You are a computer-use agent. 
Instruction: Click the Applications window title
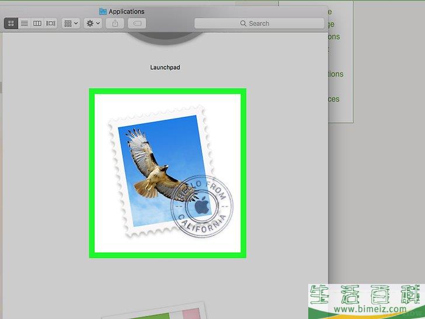(x=127, y=12)
